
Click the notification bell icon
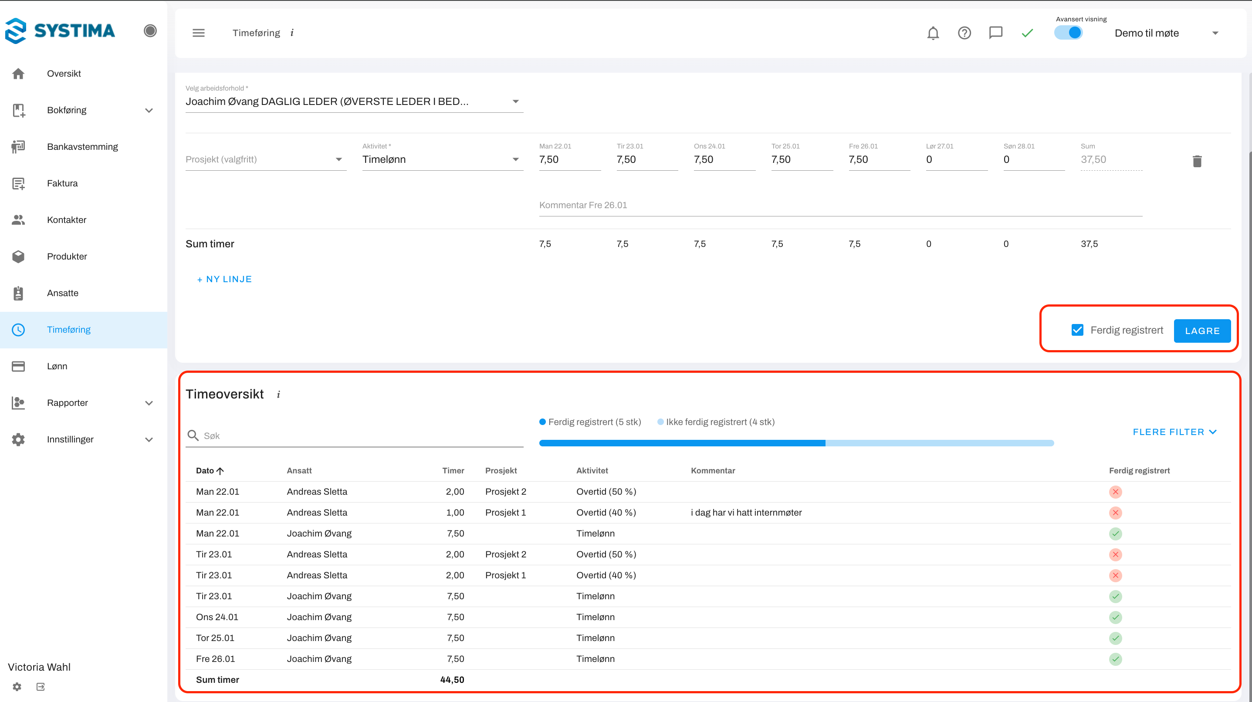(x=933, y=33)
